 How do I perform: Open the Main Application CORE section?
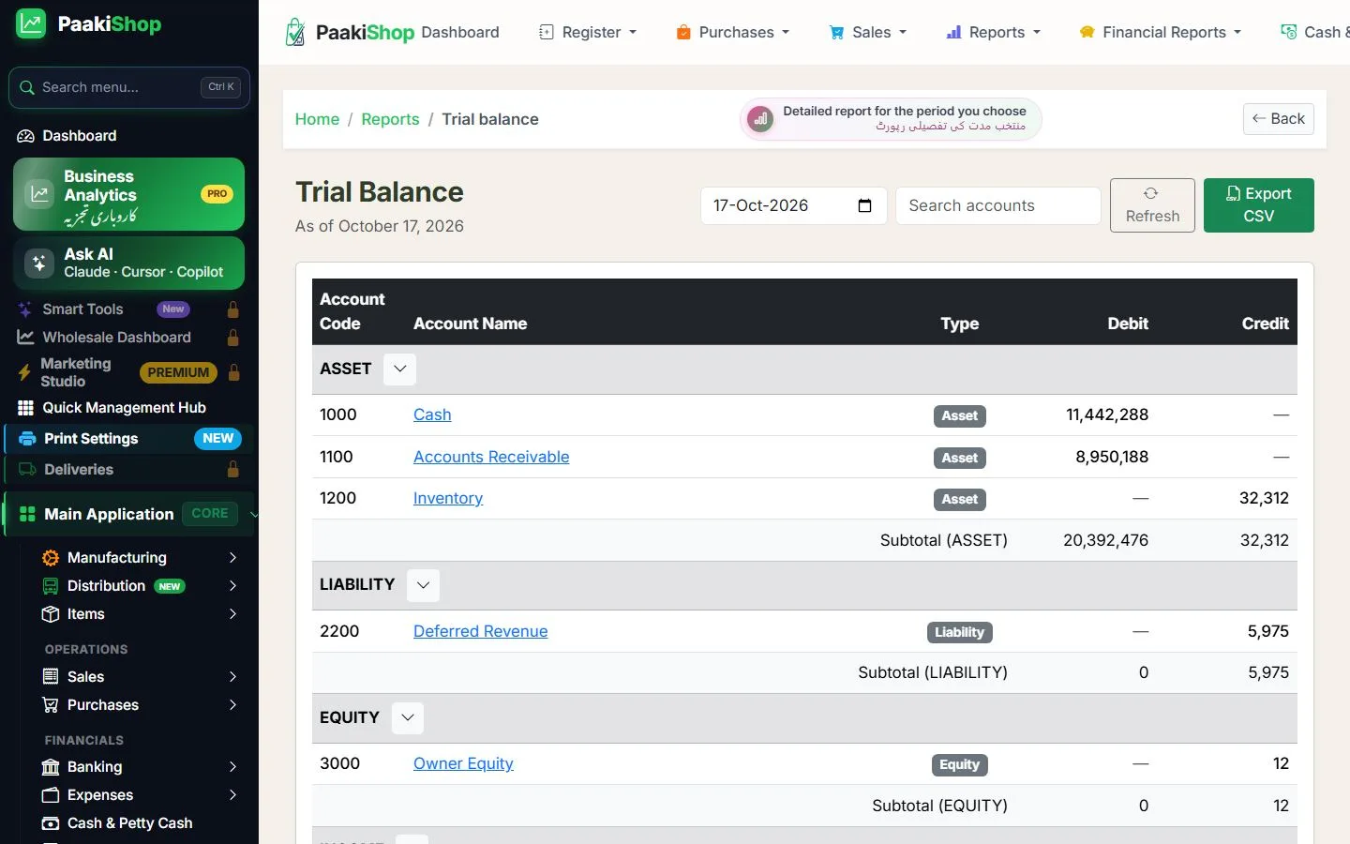click(129, 514)
